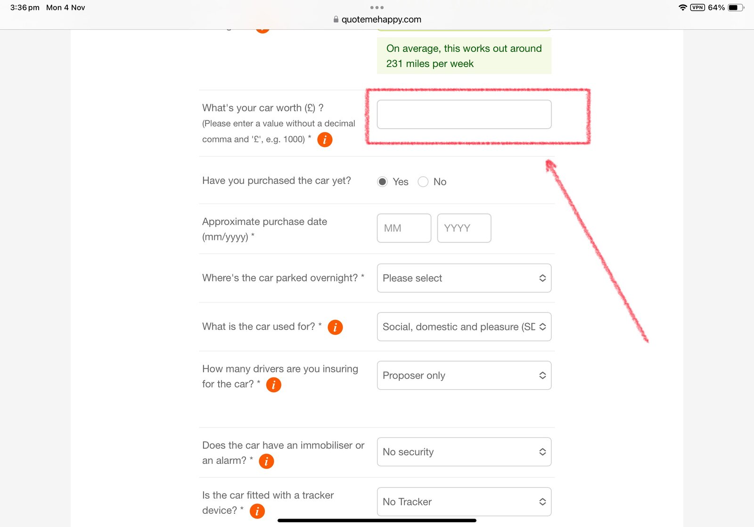Viewport: 754px width, 527px height.
Task: Select Yes for car already purchased
Action: click(x=383, y=182)
